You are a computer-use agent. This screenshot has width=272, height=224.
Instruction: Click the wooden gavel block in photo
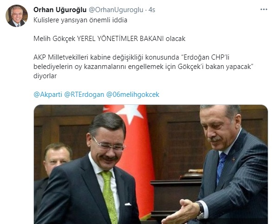pos(192,175)
